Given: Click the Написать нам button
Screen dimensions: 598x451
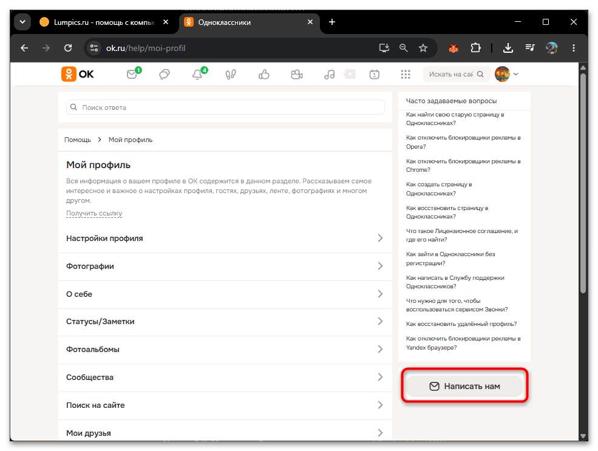Looking at the screenshot, I should click(464, 386).
